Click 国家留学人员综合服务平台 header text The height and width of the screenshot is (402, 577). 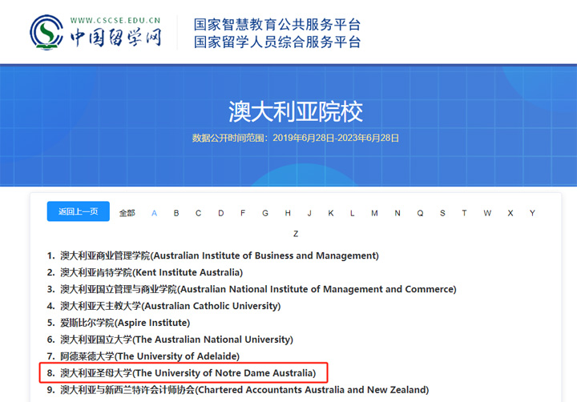277,42
